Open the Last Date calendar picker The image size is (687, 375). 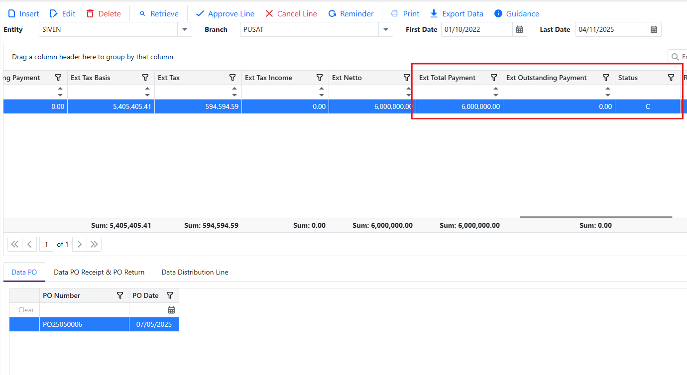[654, 29]
